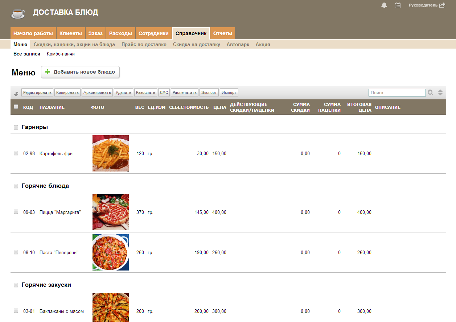Click the logout arrow icon beside Руководитель

tap(442, 5)
